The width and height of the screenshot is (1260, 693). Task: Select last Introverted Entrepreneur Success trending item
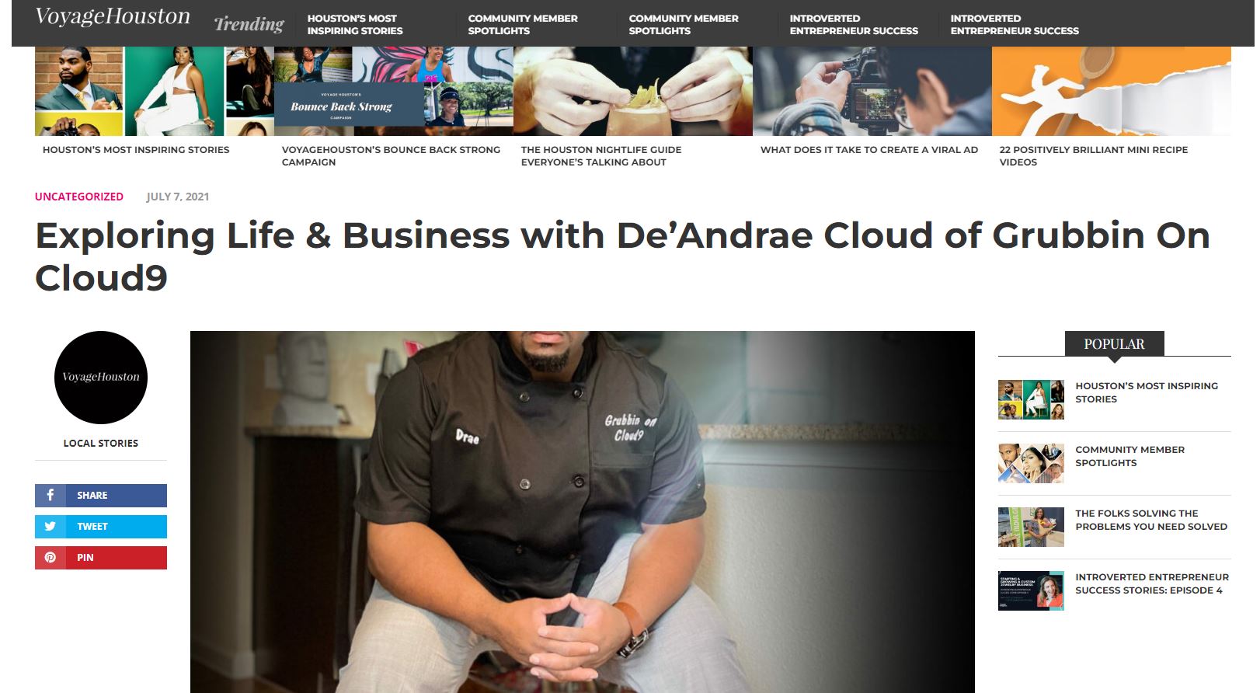1015,24
